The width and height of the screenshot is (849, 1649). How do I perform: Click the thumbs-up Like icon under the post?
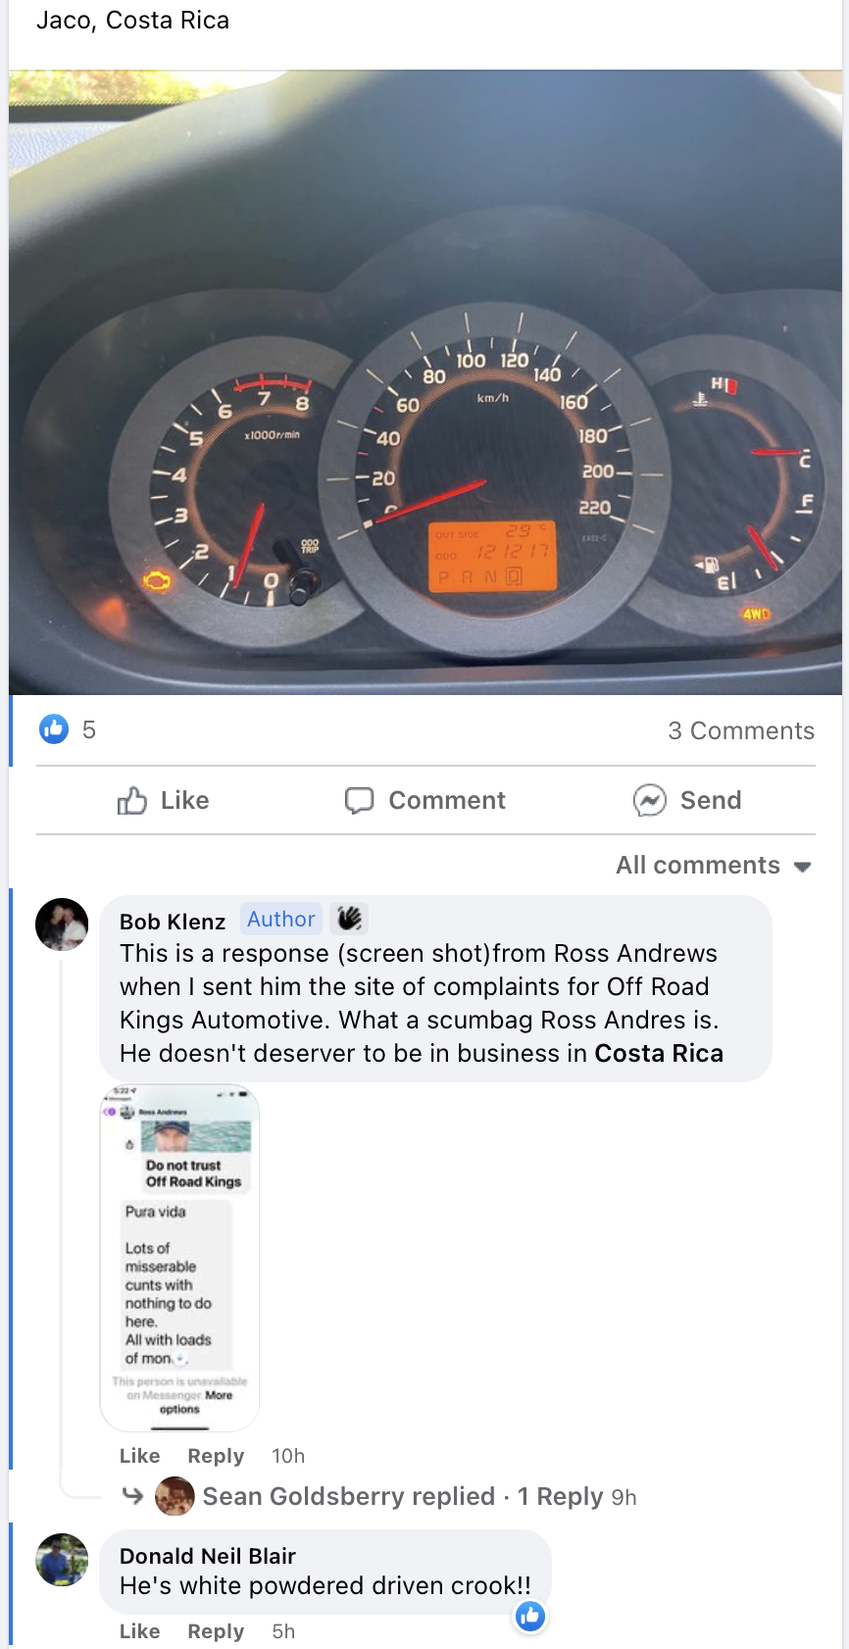click(x=131, y=801)
